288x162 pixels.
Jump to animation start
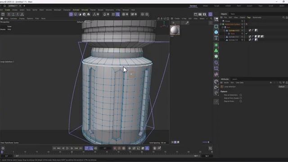tap(54, 148)
